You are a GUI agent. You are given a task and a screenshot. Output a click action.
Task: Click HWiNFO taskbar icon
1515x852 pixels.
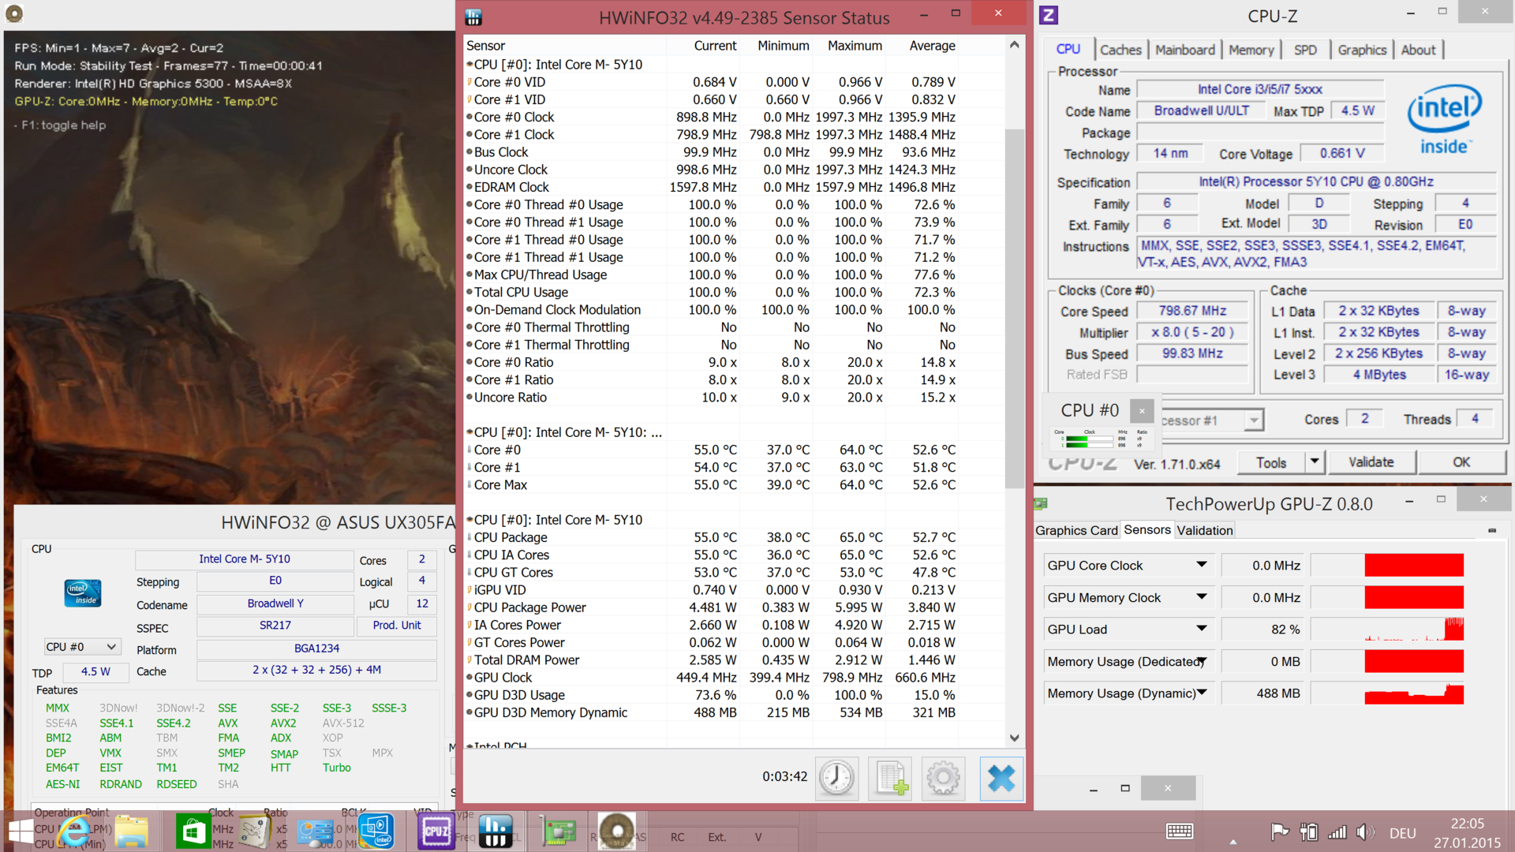(496, 831)
